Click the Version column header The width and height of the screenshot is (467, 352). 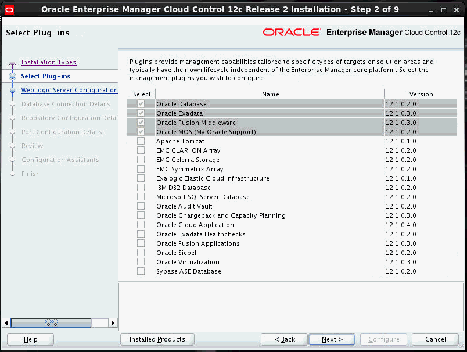[x=421, y=94]
